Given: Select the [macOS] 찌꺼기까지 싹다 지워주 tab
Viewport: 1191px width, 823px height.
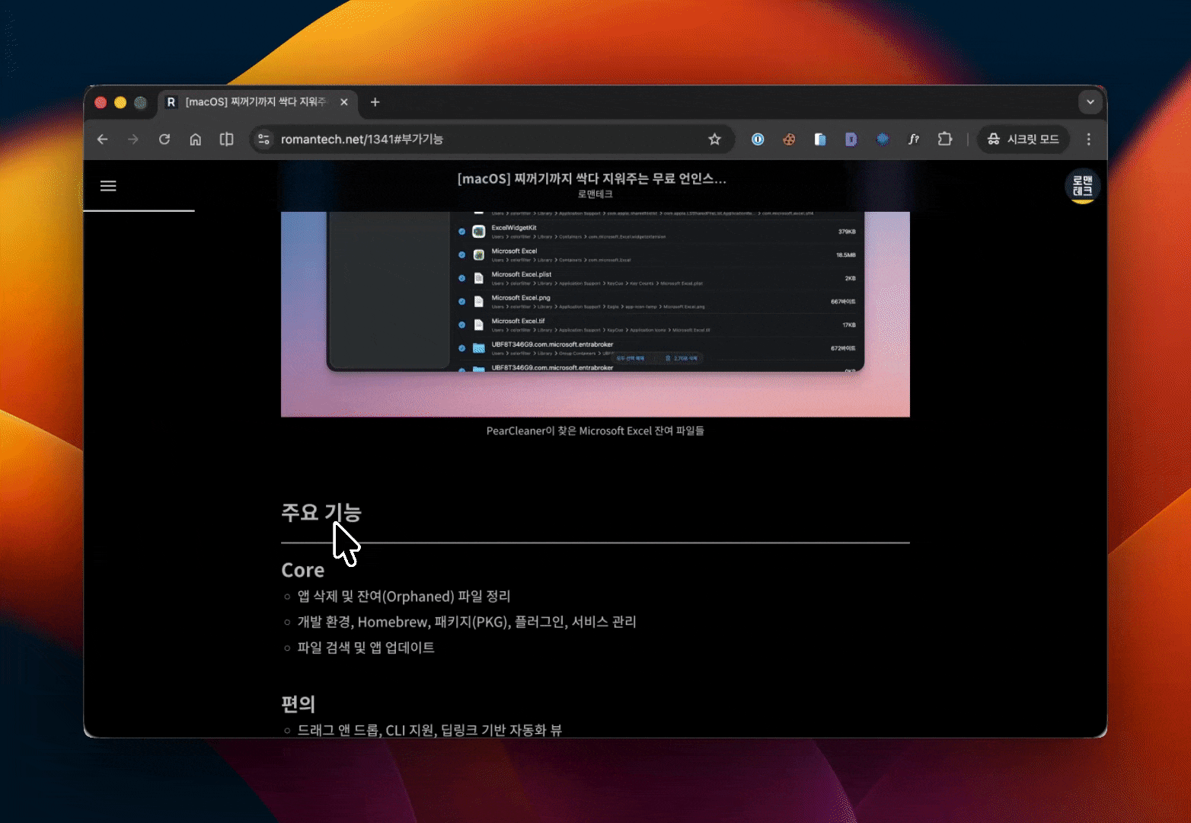Looking at the screenshot, I should pos(257,102).
